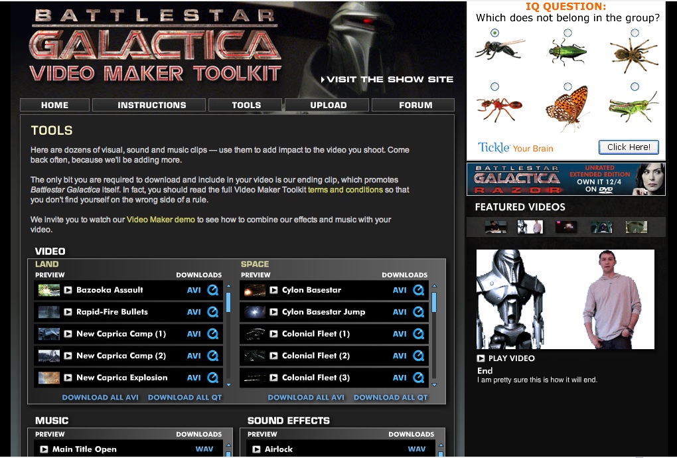The image size is (677, 458).
Task: Open the Battlestar Galactica Razor DVD banner
Action: [x=566, y=179]
